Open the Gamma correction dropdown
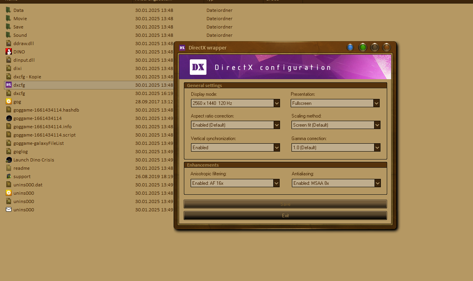The height and width of the screenshot is (281, 473). pos(336,148)
